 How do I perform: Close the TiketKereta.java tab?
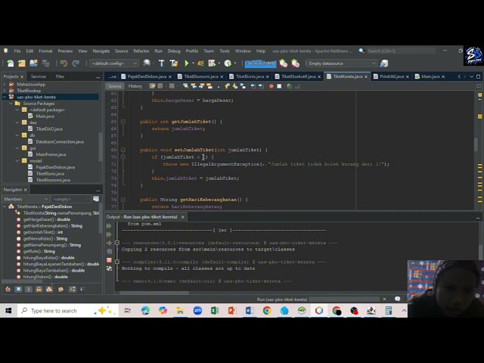[x=366, y=76]
